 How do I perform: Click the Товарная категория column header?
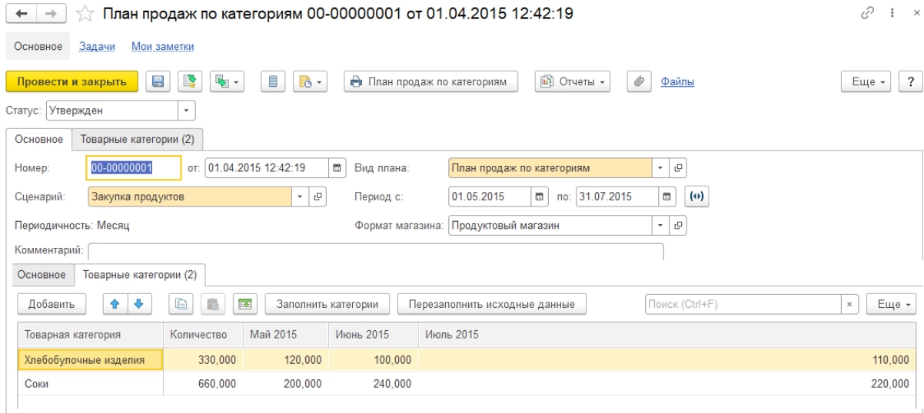pos(90,335)
